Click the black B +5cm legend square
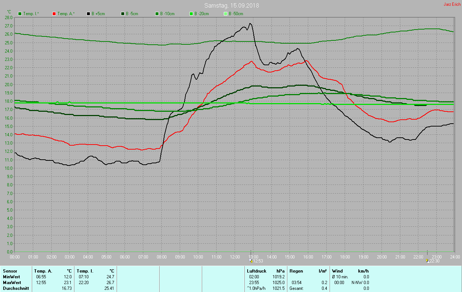The height and width of the screenshot is (292, 462). tap(88, 14)
